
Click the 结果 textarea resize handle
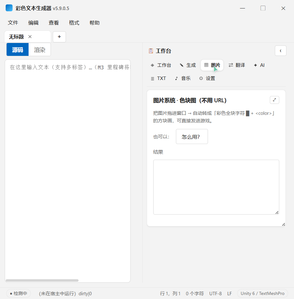click(x=277, y=212)
